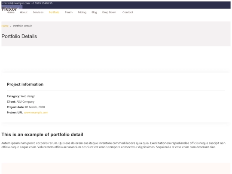The image size is (232, 174).
Task: Visit the Blog nav item
Action: (94, 12)
